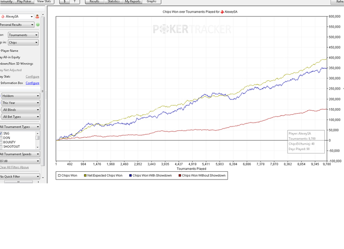Switch to the Graphs tab
344x249 pixels.
point(151,1)
